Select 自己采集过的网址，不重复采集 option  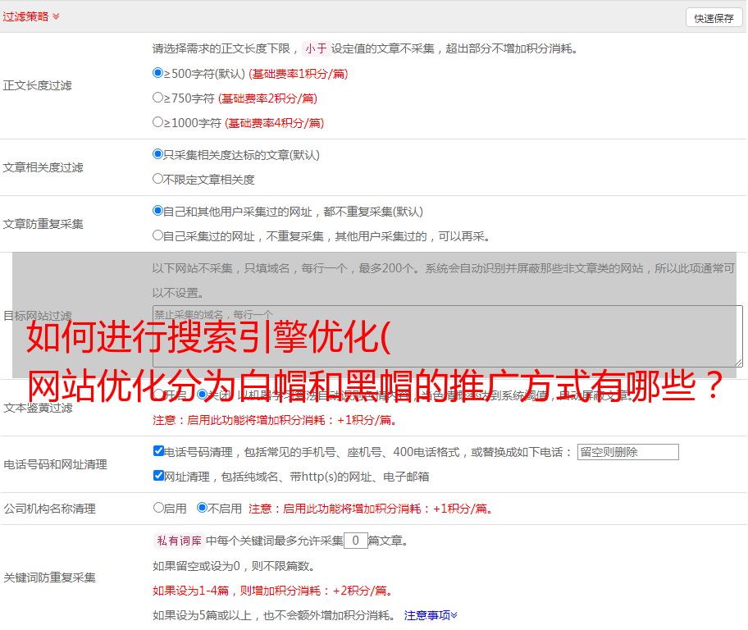point(158,235)
